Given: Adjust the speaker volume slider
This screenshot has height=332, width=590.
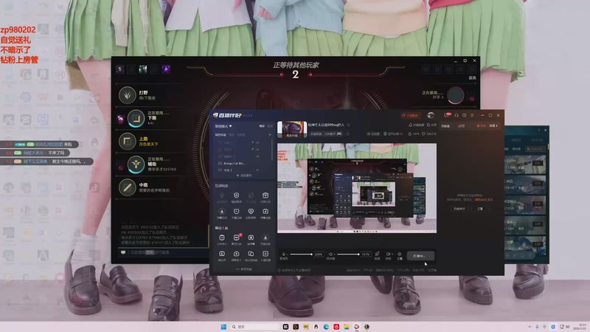Looking at the screenshot, I should (x=348, y=255).
